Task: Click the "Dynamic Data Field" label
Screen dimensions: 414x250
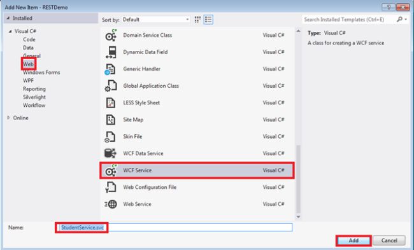Action: [x=145, y=52]
